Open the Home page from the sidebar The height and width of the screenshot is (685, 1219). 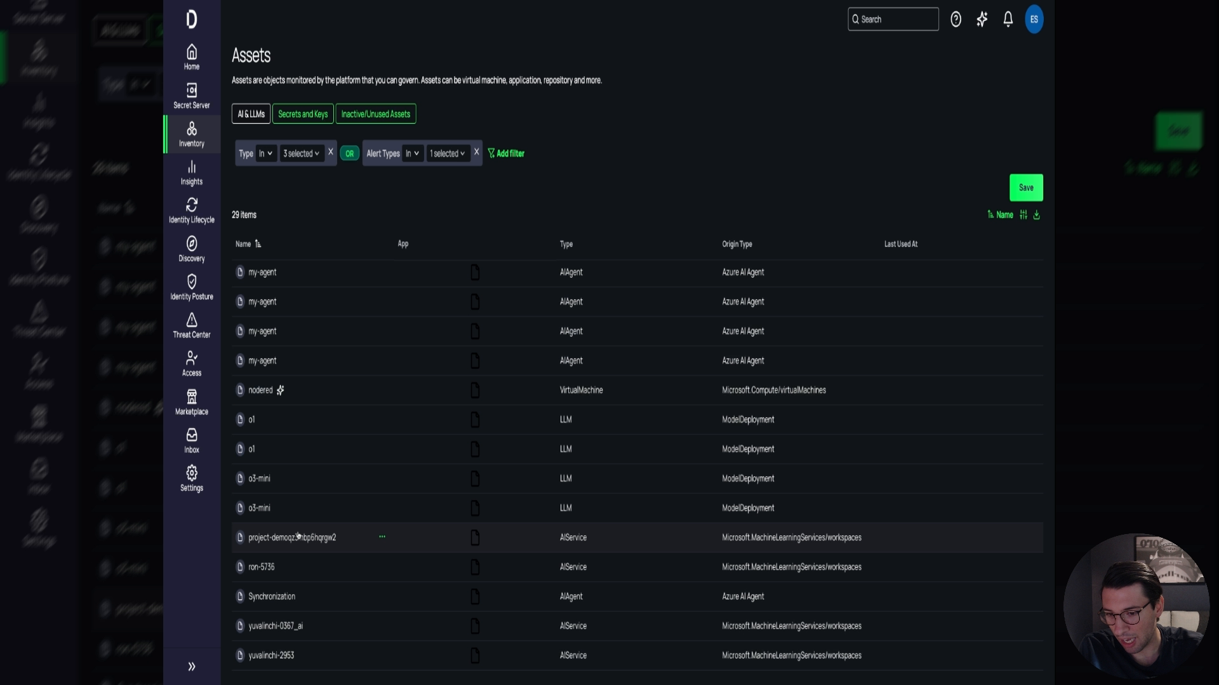[191, 56]
